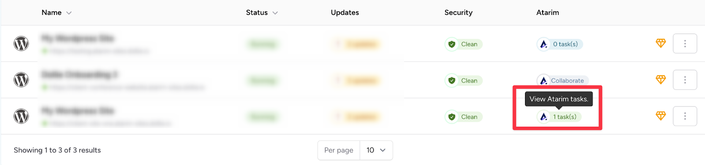
Task: Click the premium diamond icon in first row
Action: pos(660,43)
